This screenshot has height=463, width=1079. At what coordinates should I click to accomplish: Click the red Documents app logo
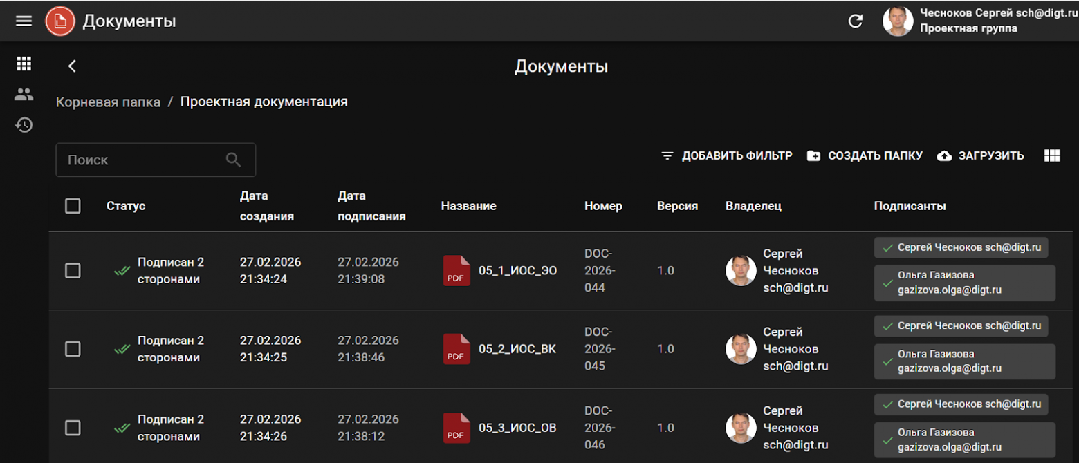(x=60, y=21)
